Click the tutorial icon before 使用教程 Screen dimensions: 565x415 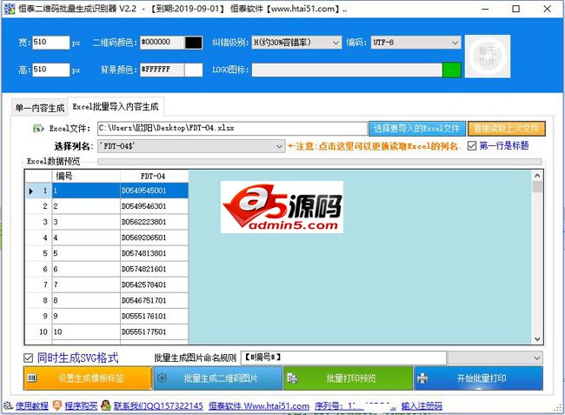tap(9, 405)
